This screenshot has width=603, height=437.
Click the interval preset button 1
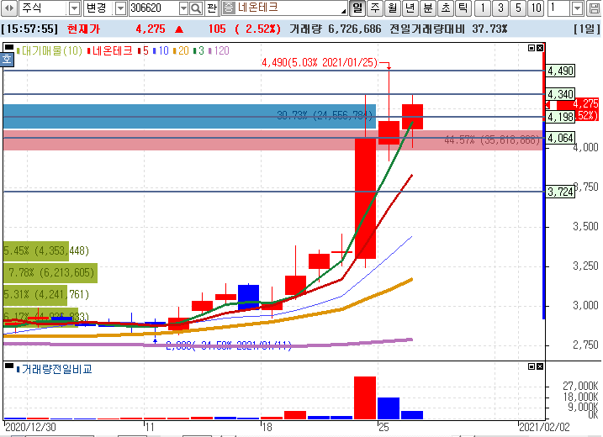483,8
